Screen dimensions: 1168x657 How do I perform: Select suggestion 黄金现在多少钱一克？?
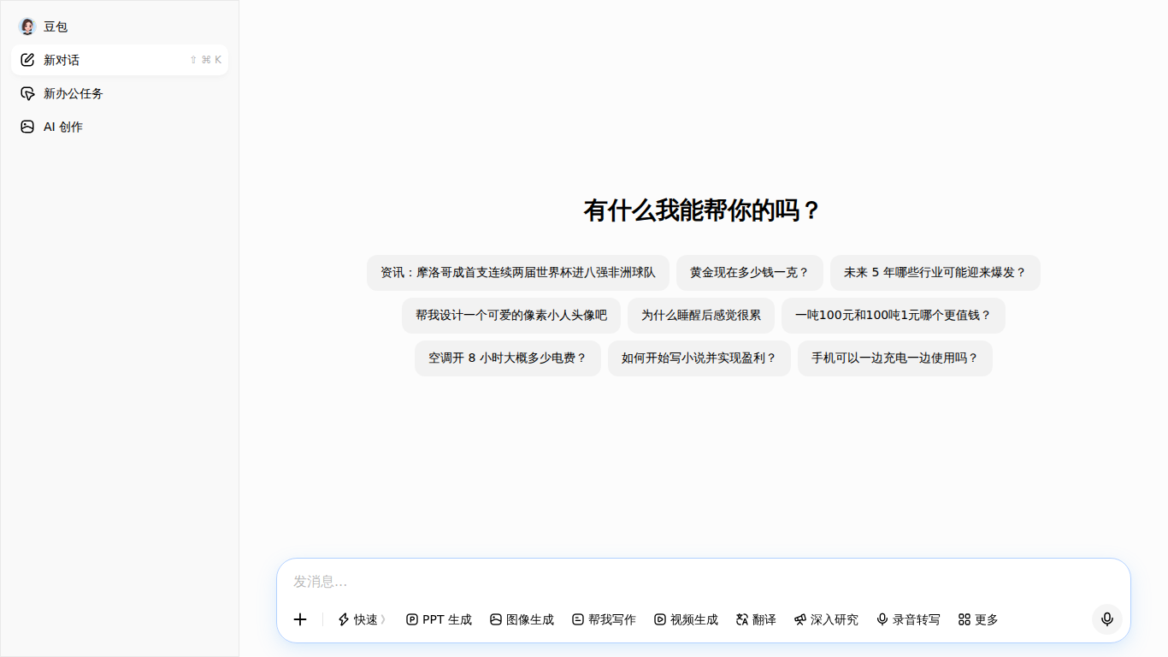pos(750,273)
